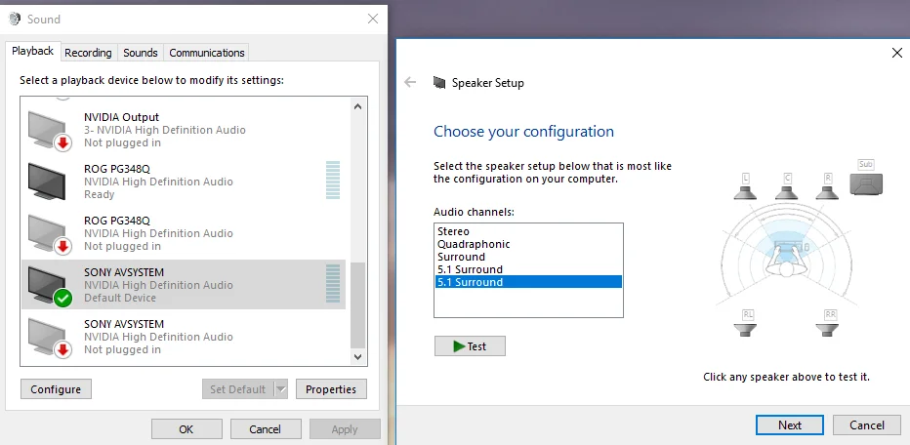Click the ROG PG348Q Ready monitor icon

pos(47,182)
